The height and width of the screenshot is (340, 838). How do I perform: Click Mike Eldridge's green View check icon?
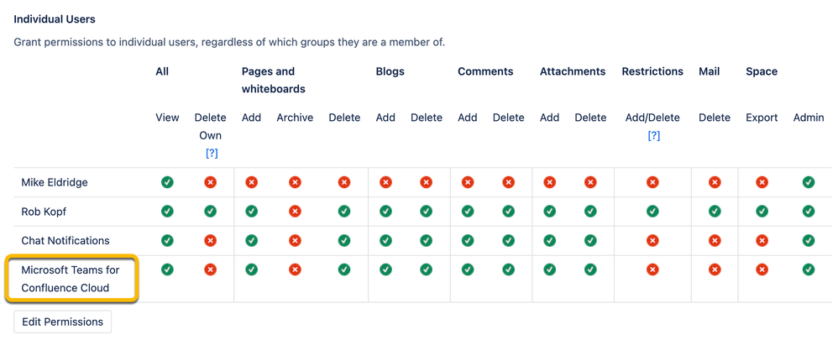point(167,182)
